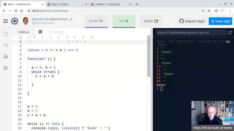The image size is (234, 131).
Task: Click the zoom magnifier in address bar
Action: (x=203, y=11)
